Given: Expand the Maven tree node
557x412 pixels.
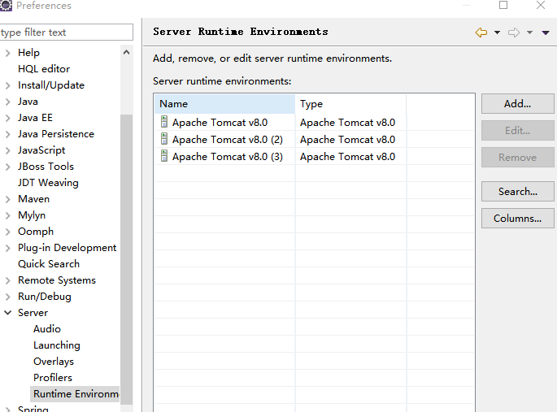Looking at the screenshot, I should click(8, 199).
